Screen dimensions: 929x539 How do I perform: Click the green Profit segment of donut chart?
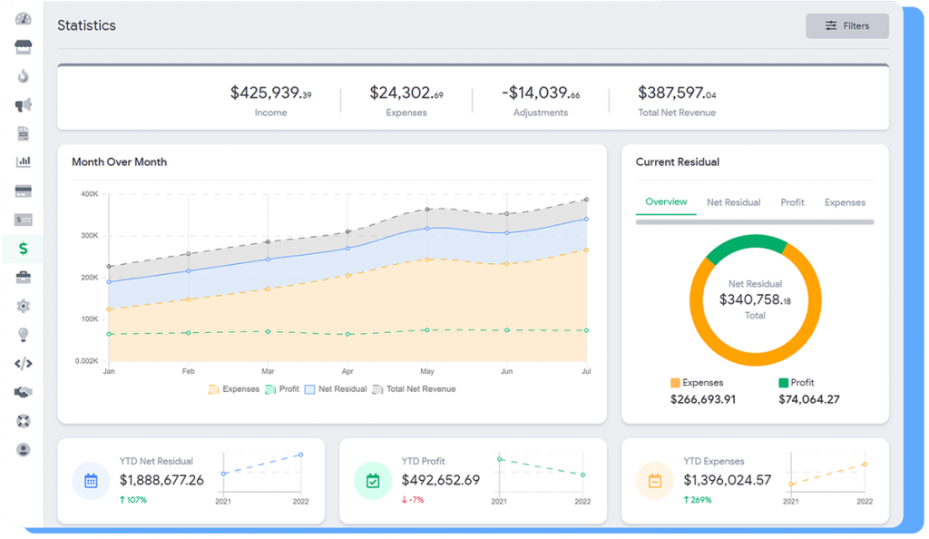pyautogui.click(x=745, y=247)
